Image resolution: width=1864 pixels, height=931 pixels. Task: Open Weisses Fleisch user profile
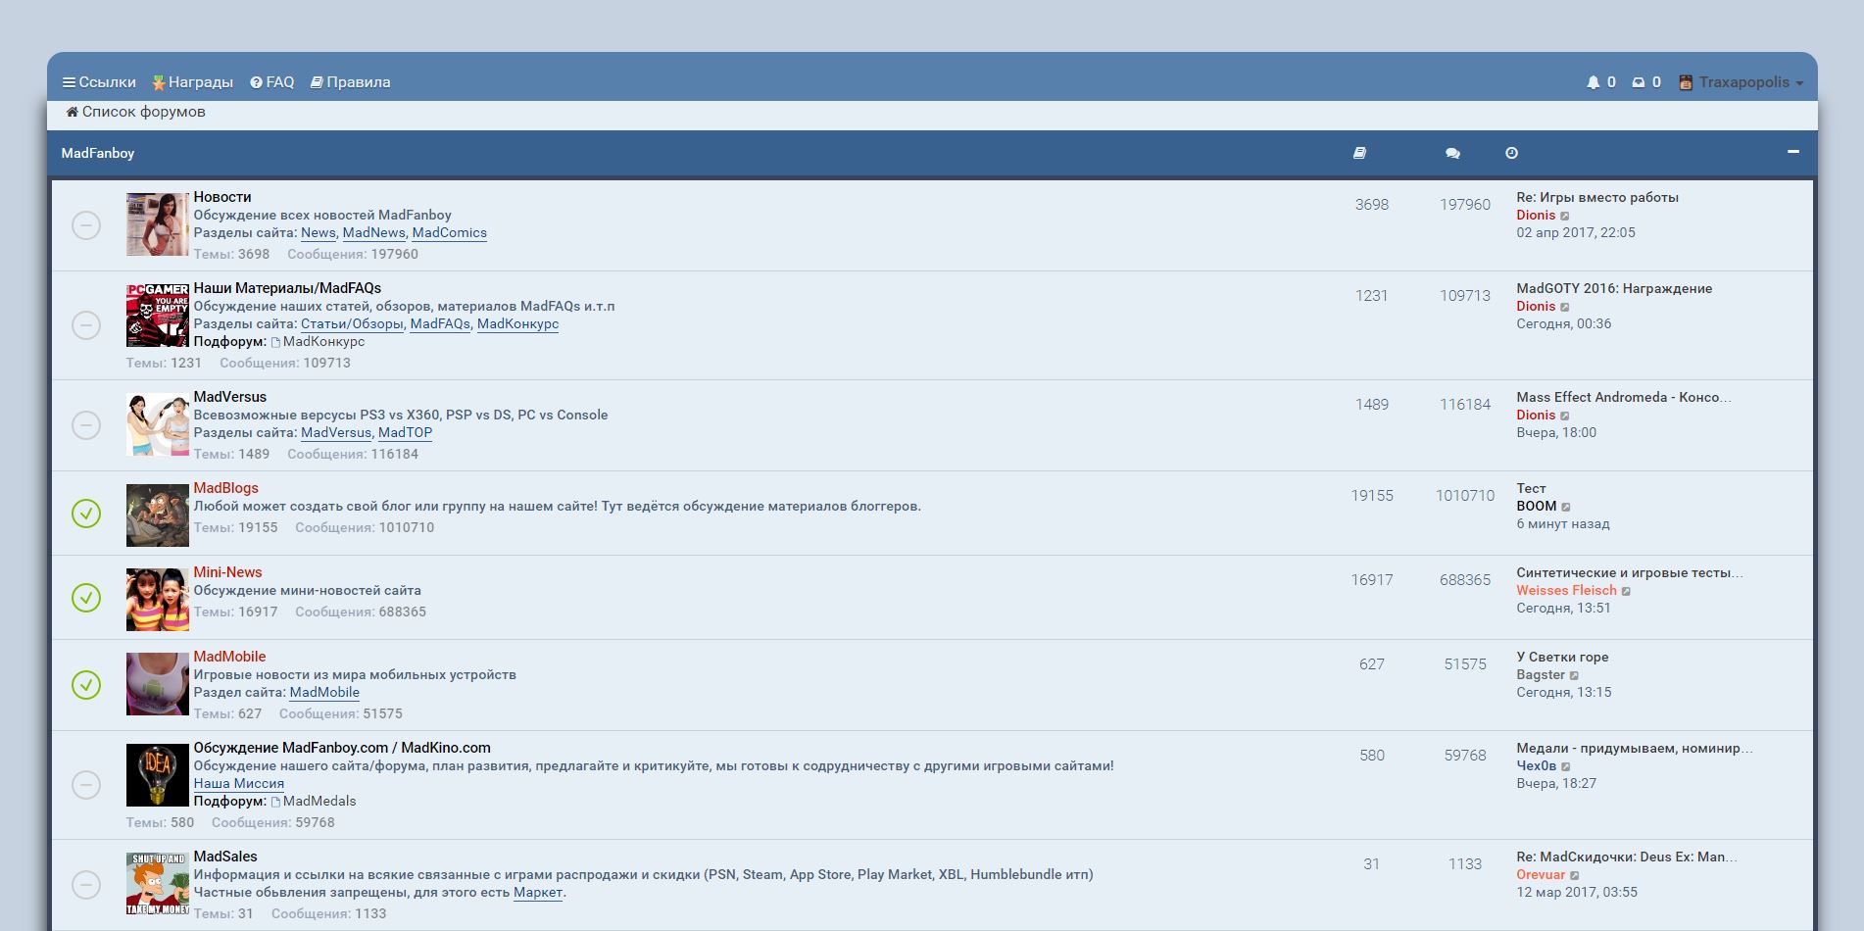[1566, 591]
